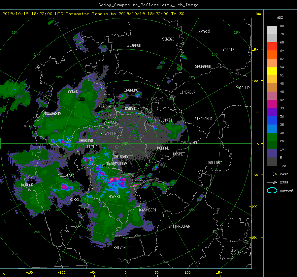Image resolution: width=297 pixels, height=277 pixels.
Task: Click the blue 36 dBZ legend swatch
Action: click(272, 120)
